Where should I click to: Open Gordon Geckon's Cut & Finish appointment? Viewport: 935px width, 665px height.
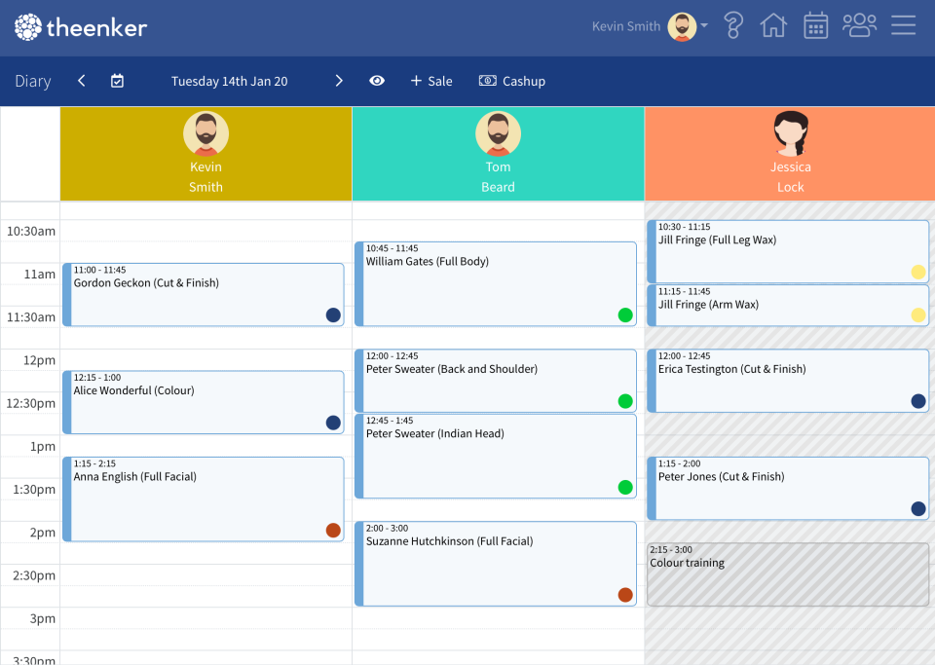[x=205, y=292]
